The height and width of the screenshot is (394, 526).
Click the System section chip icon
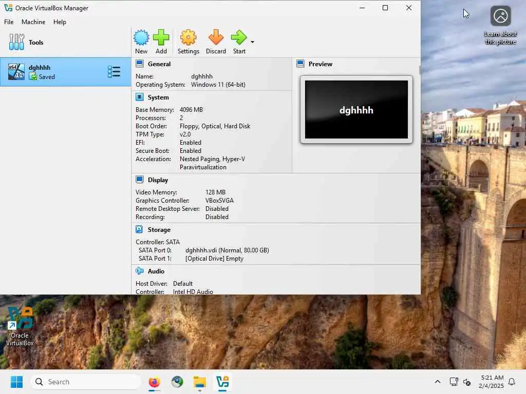[140, 97]
